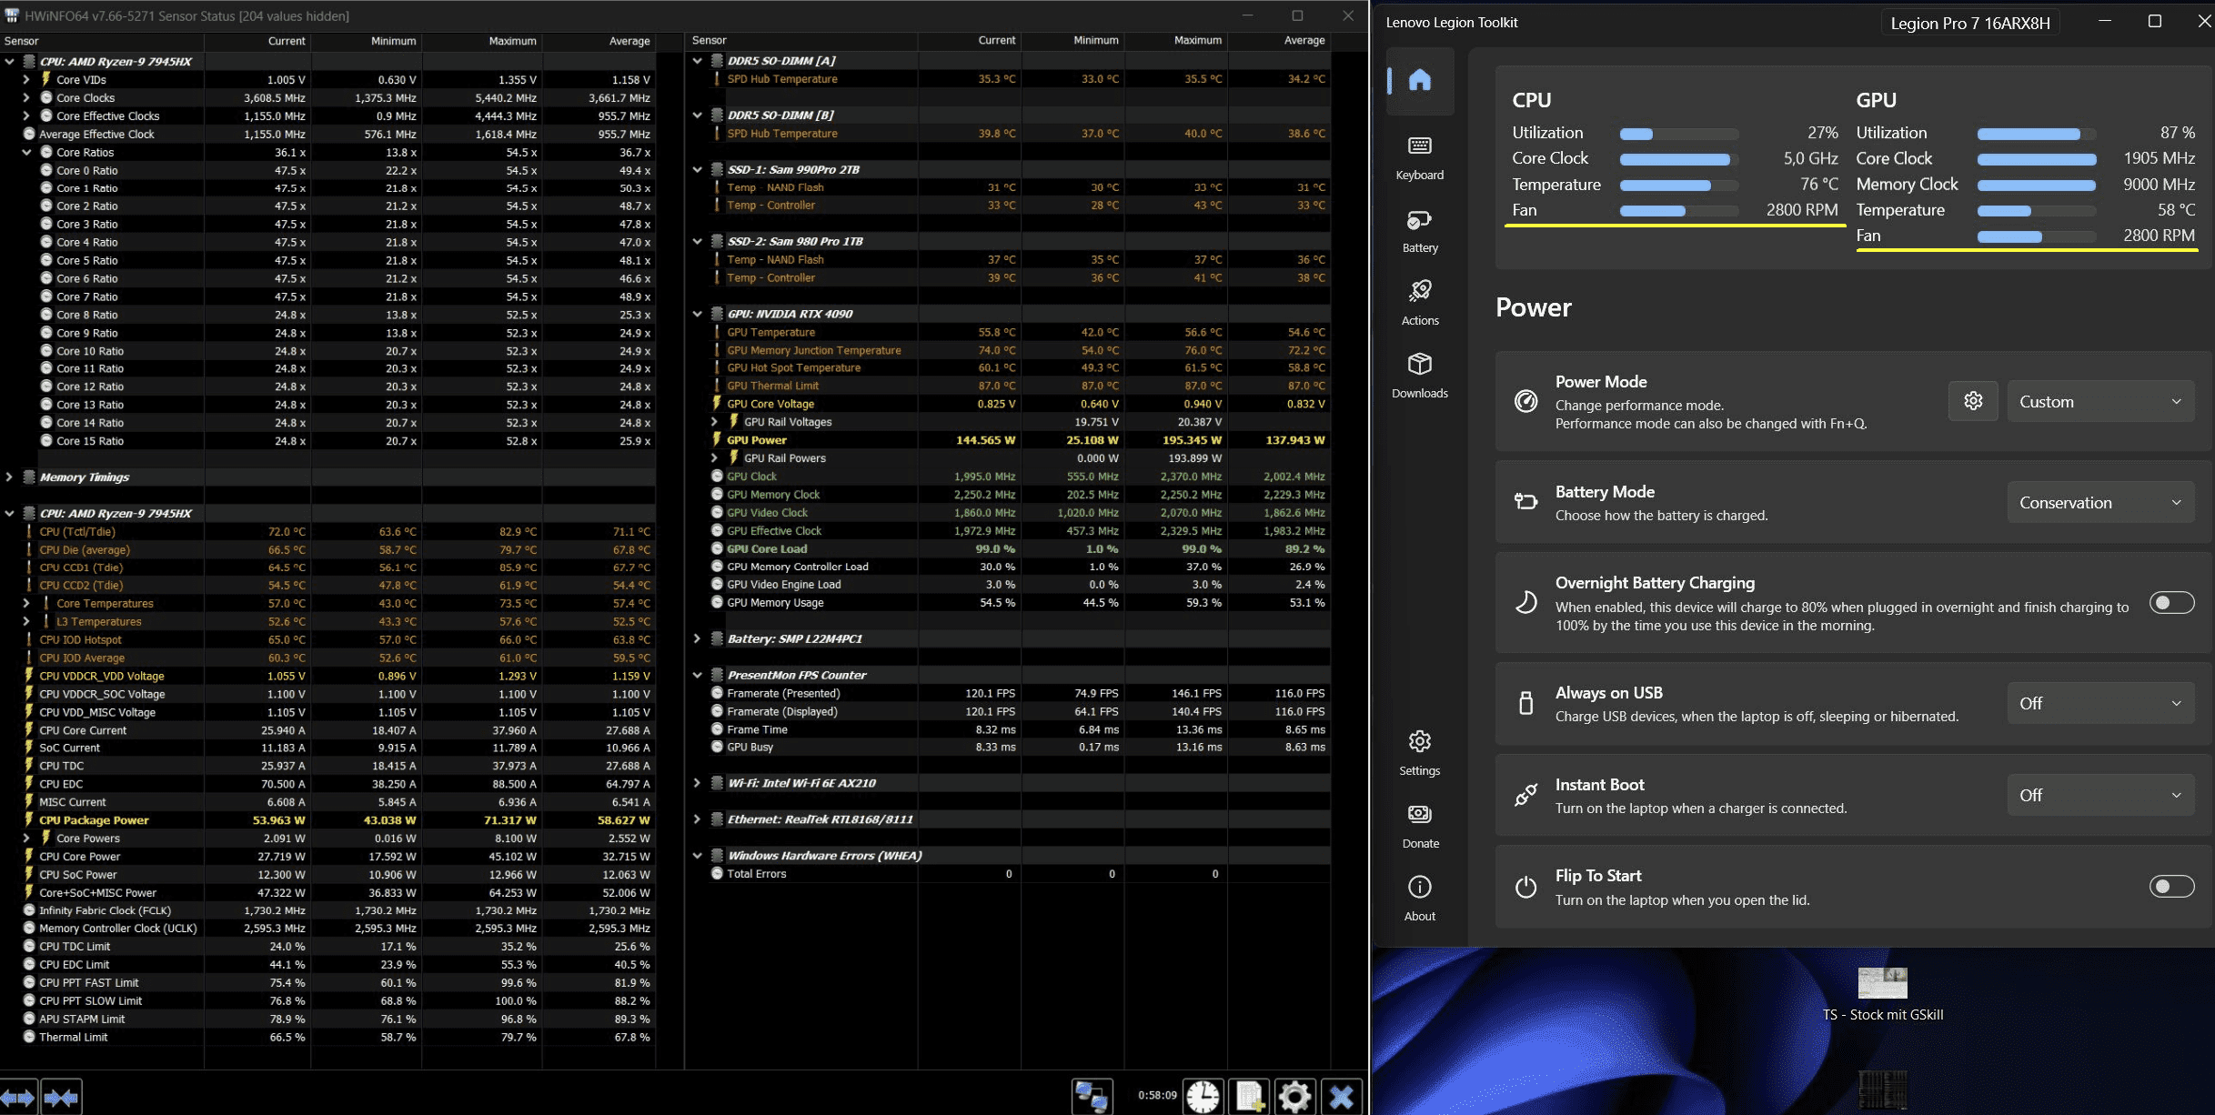The height and width of the screenshot is (1115, 2215).
Task: Open the HWiNFO sensor settings gear
Action: coord(1294,1096)
